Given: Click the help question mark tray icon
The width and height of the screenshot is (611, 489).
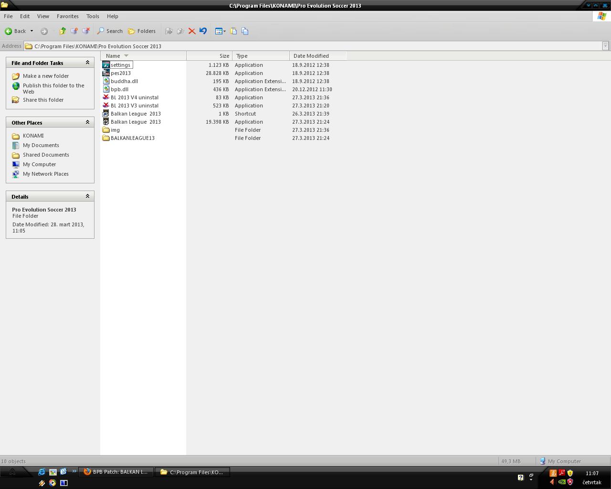Looking at the screenshot, I should (521, 477).
